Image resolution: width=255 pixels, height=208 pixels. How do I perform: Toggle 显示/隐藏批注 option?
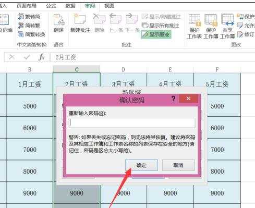(161, 17)
